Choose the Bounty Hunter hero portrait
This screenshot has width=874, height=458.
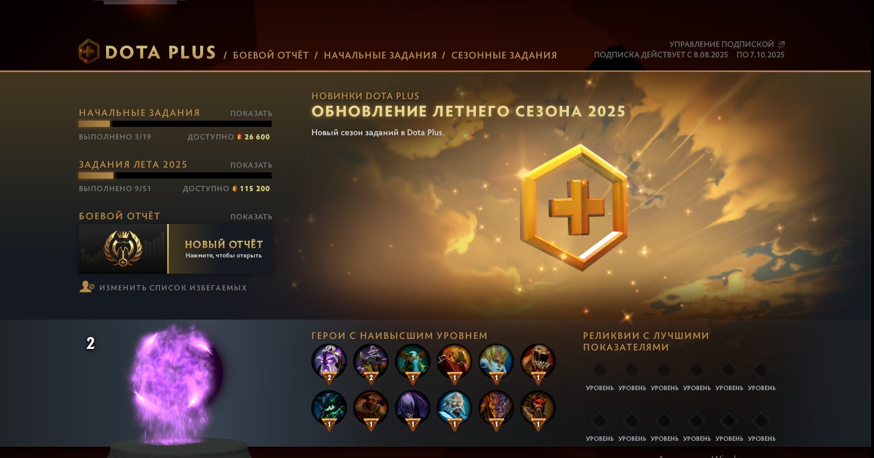pyautogui.click(x=455, y=361)
